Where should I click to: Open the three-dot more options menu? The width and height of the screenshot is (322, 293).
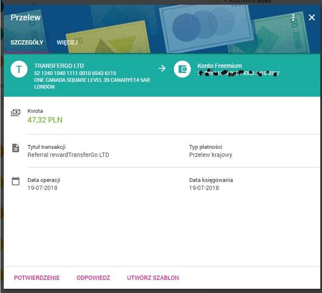tap(293, 17)
